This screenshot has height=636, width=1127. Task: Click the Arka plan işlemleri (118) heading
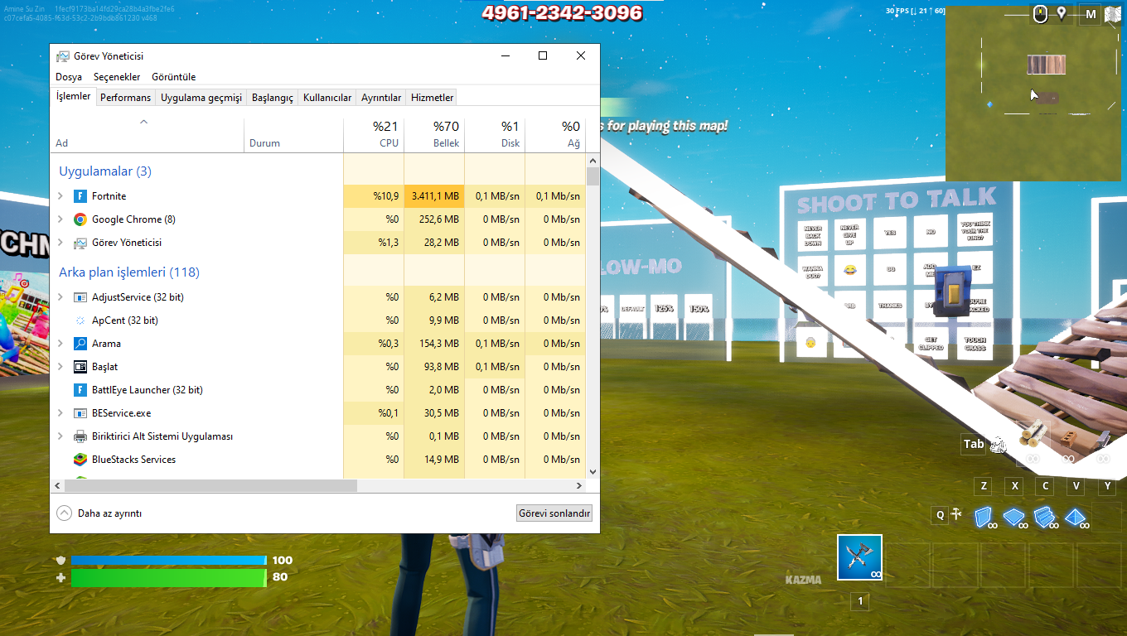129,272
